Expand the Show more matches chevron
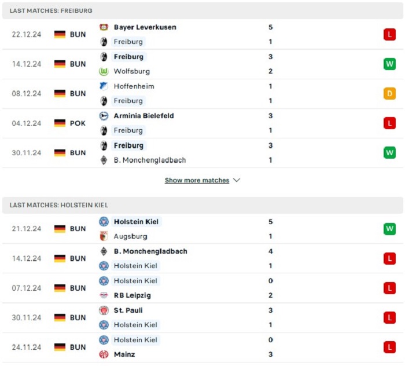Screen dimensions: 405x366 coord(237,180)
